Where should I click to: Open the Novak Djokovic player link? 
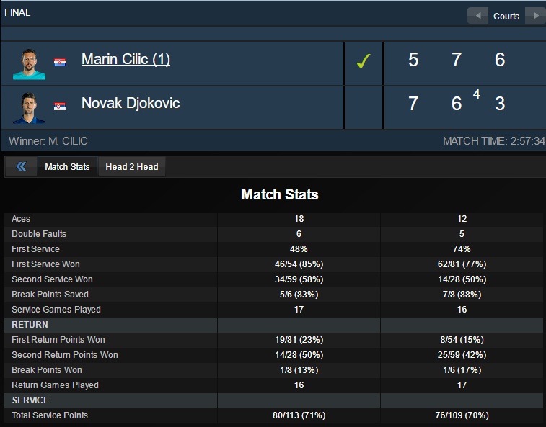(x=131, y=103)
